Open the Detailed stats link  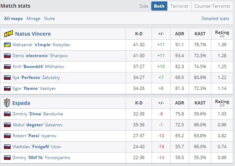click(215, 18)
